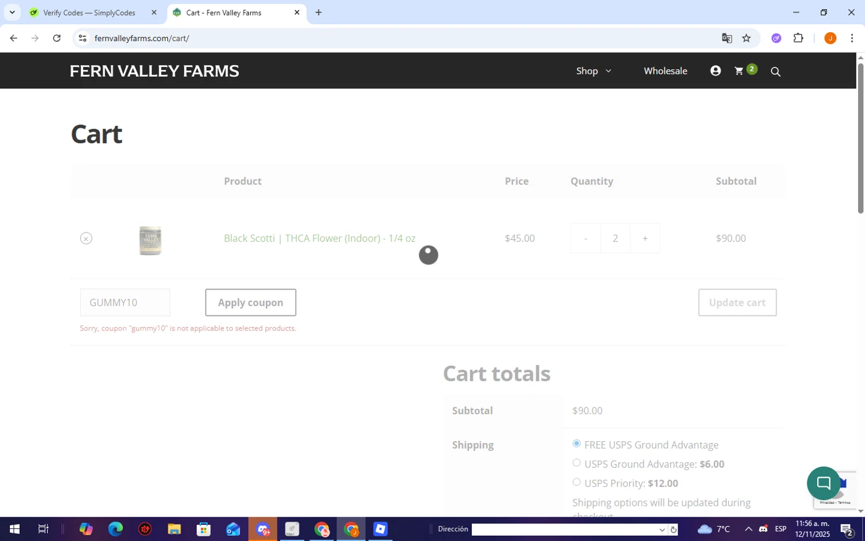Screen dimensions: 865x541
Task: Open the Black Scotti THCA Flower product link
Action: point(319,238)
